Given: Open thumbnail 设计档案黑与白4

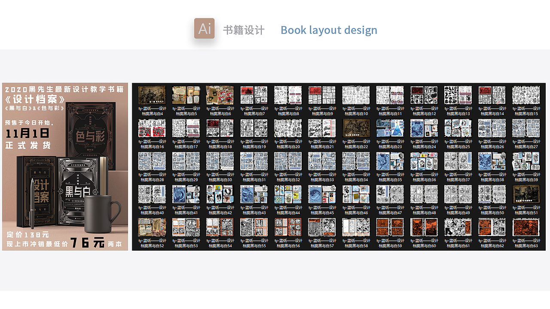Looking at the screenshot, I should point(152,95).
